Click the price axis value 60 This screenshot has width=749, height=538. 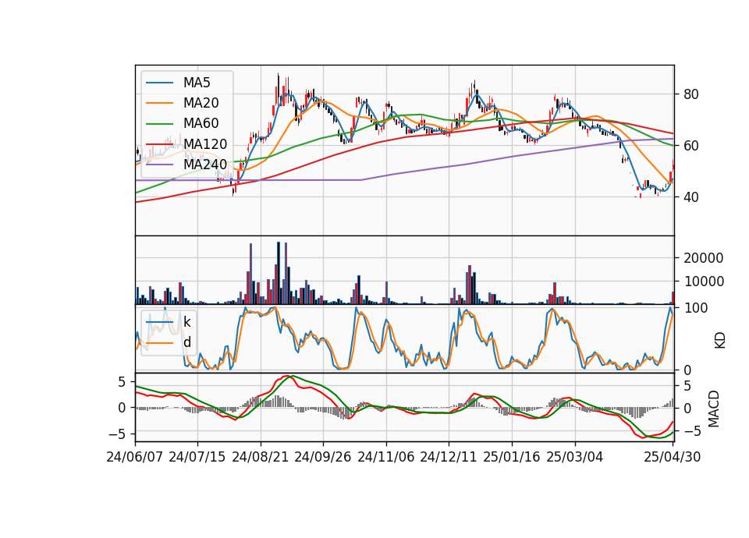(x=691, y=146)
